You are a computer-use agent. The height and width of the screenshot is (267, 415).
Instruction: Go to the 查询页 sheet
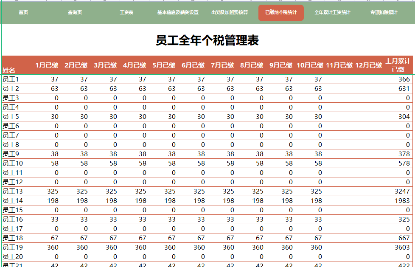coord(75,12)
